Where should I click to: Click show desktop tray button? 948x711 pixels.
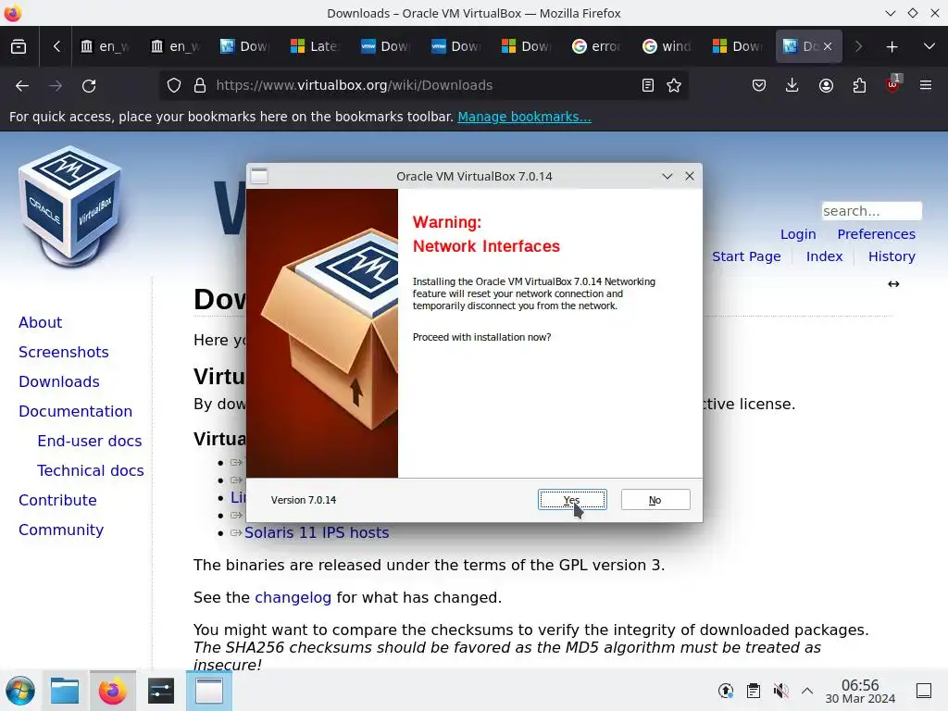pos(924,691)
